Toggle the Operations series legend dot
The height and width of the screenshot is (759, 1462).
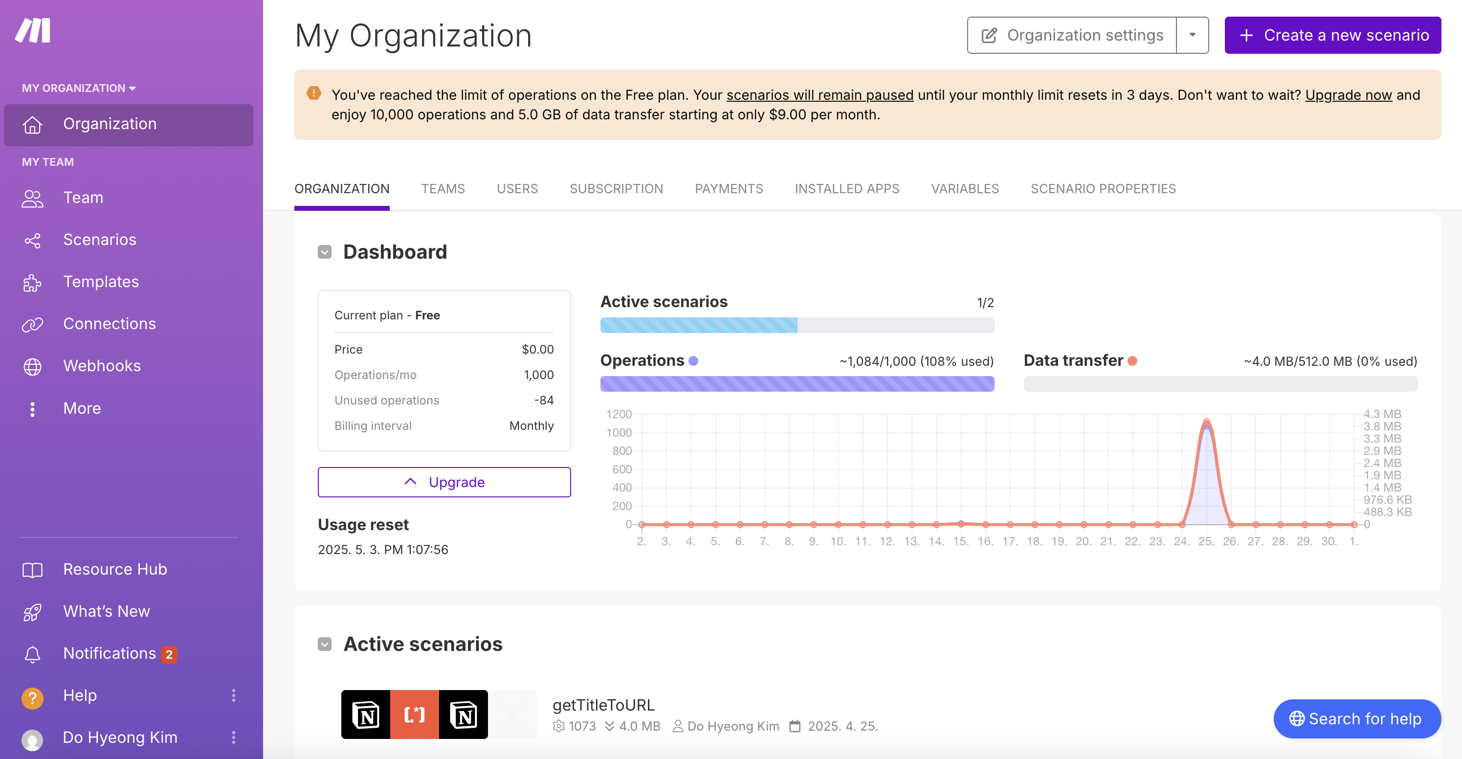point(693,361)
